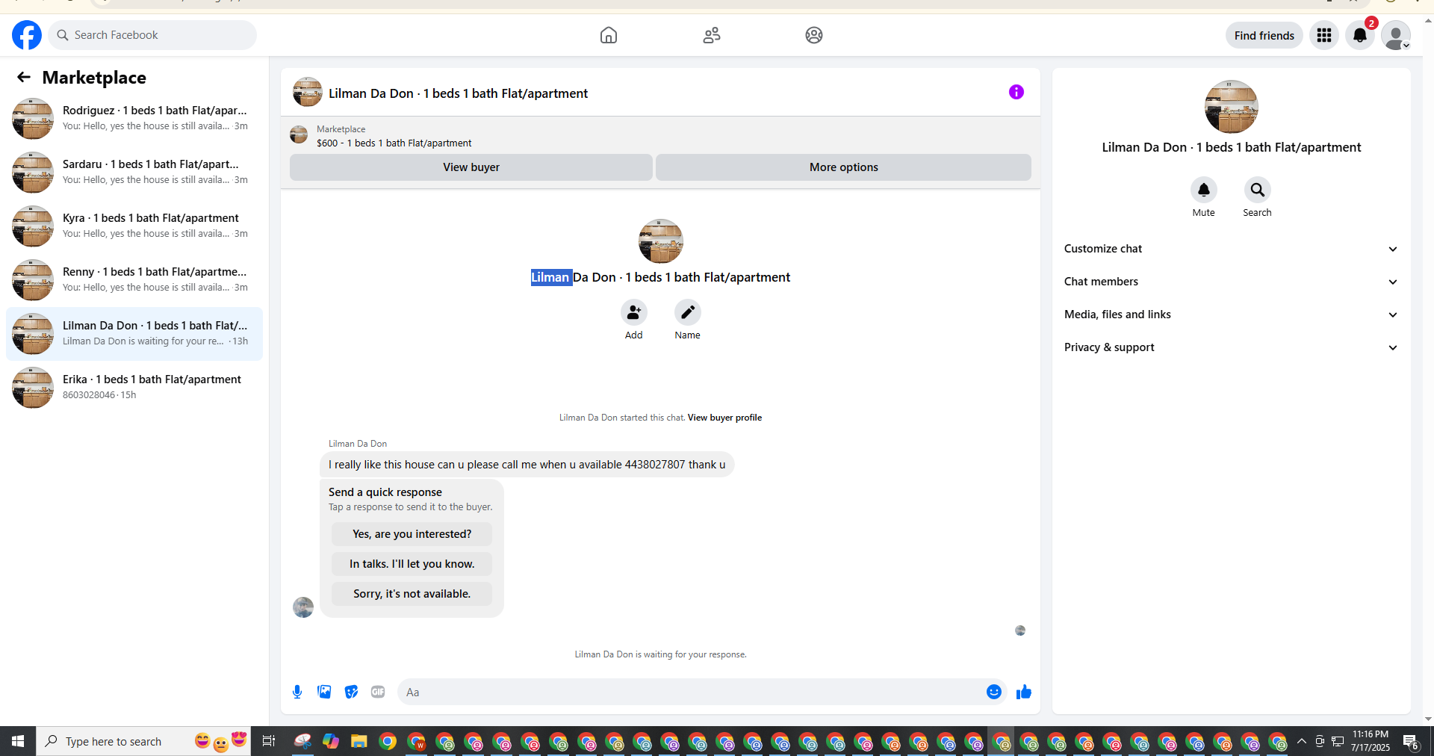Click the Marketplace listing thumbnail in banner
1434x756 pixels.
pos(299,134)
